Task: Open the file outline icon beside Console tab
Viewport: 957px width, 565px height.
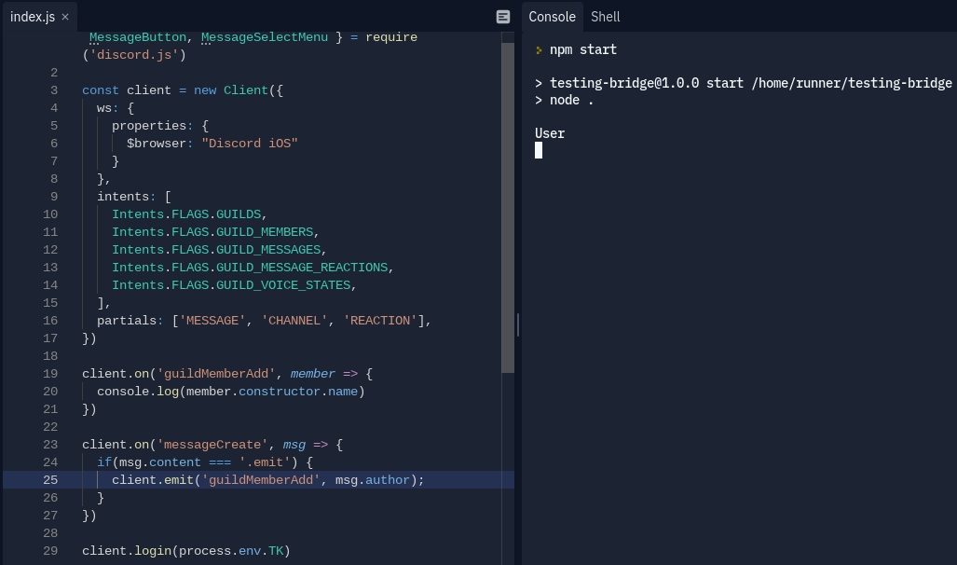Action: pos(503,16)
